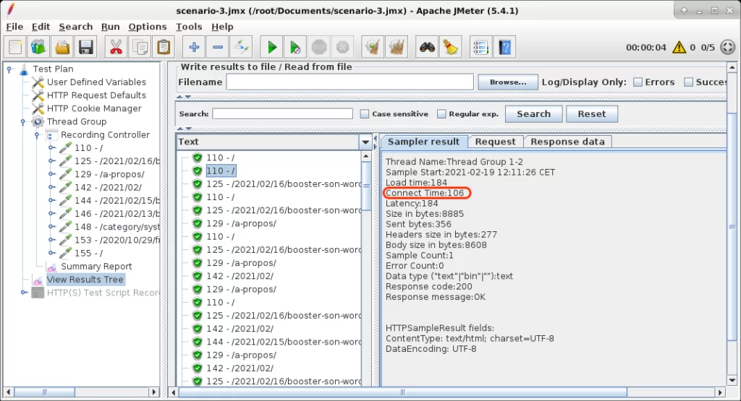Click the Stop test icon
Viewport: 741px width, 401px height.
point(319,47)
